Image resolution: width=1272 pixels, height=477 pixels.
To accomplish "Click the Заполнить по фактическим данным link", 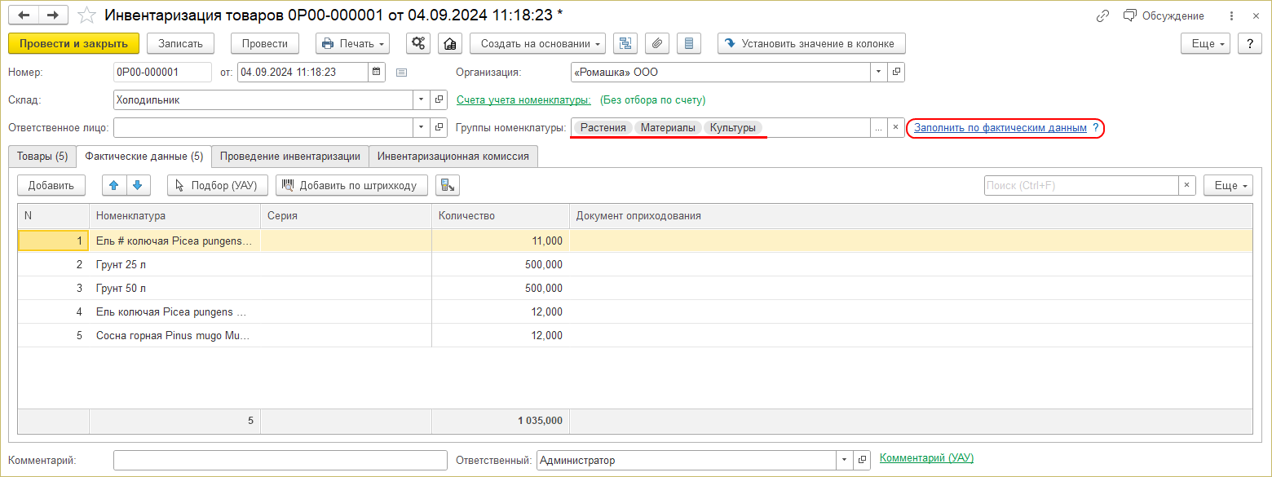I will tap(1000, 127).
